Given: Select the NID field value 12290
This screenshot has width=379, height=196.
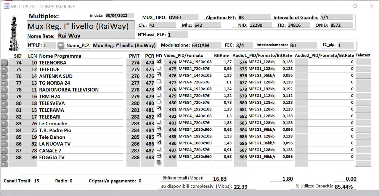Looking at the screenshot, I should click(260, 25).
